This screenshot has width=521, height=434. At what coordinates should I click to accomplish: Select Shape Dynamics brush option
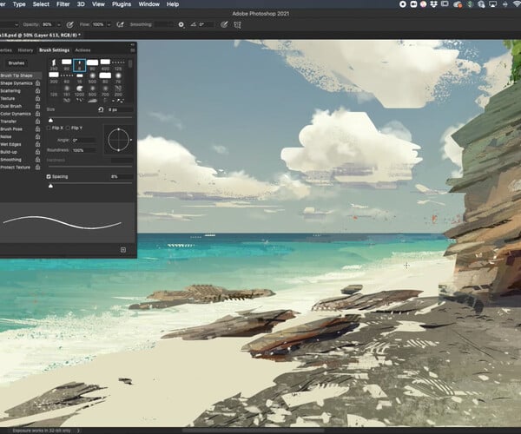[x=16, y=83]
